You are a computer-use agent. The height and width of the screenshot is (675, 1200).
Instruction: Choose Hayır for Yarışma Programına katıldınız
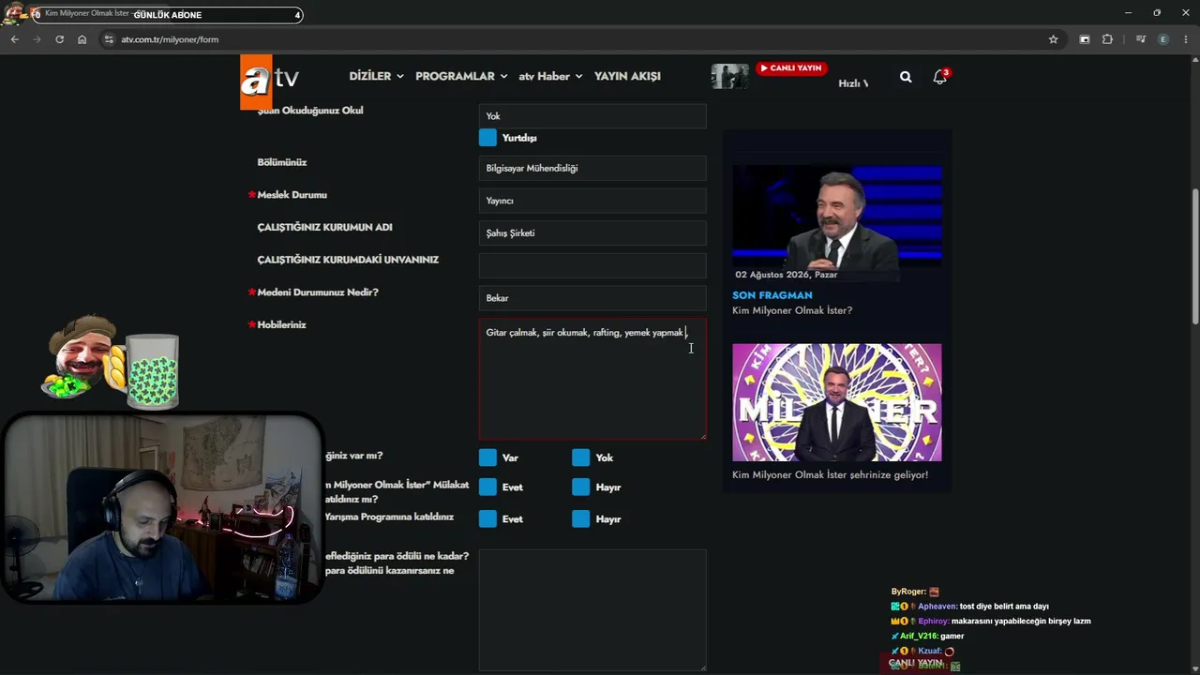point(581,519)
